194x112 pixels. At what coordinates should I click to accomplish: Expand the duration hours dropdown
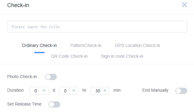pos(69,91)
